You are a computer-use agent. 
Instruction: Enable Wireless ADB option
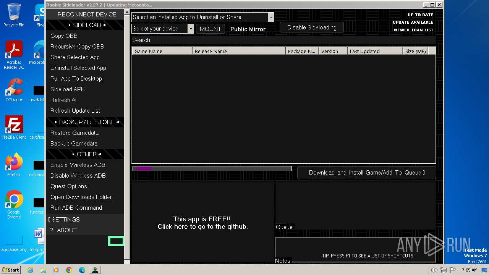85,165
